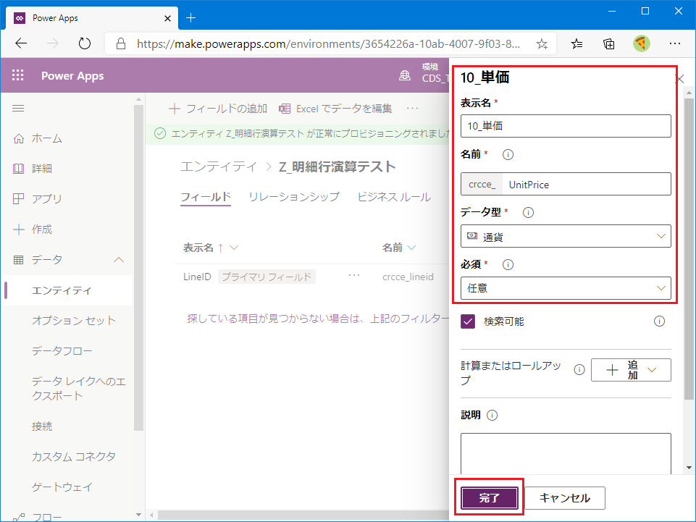Open the Power Apps waffle app launcher
Image resolution: width=696 pixels, height=522 pixels.
tap(18, 75)
